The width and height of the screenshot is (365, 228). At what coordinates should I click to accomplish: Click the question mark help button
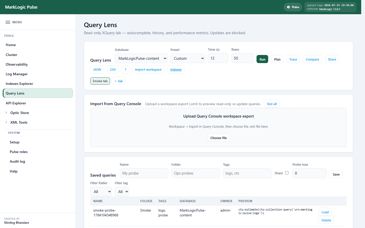pos(125,69)
